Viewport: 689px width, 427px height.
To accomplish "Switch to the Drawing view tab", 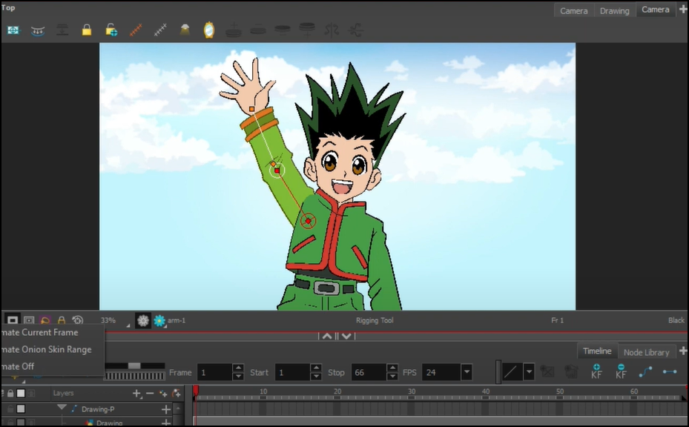I will [614, 10].
